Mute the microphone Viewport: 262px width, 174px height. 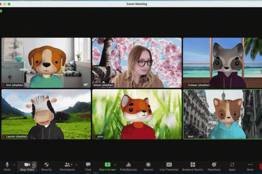(7, 165)
